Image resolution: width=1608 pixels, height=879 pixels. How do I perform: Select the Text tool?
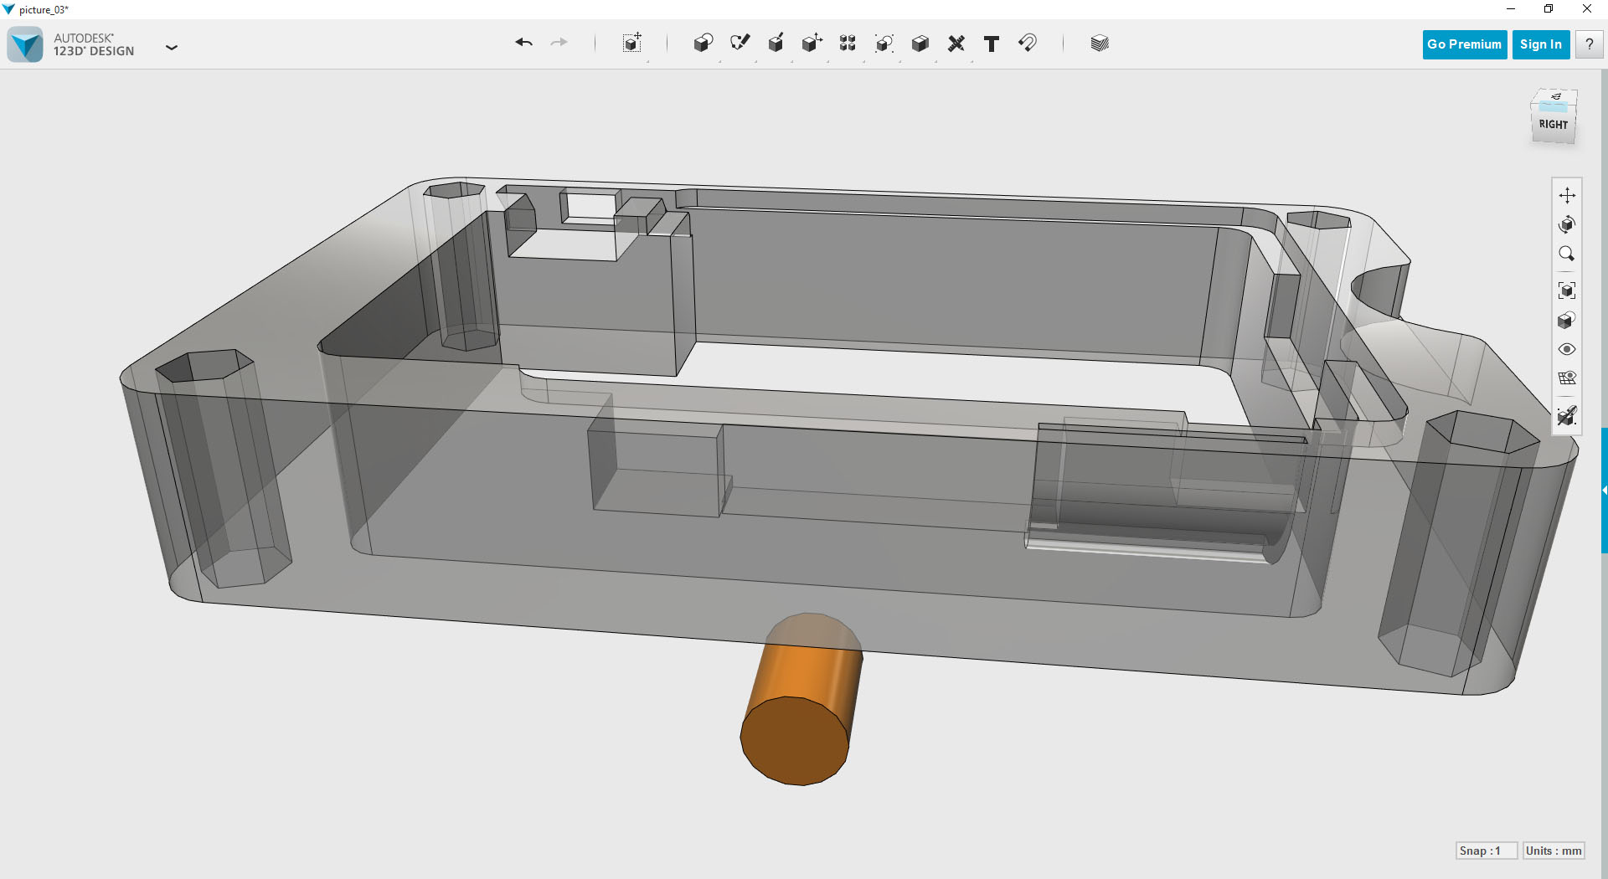pyautogui.click(x=992, y=44)
